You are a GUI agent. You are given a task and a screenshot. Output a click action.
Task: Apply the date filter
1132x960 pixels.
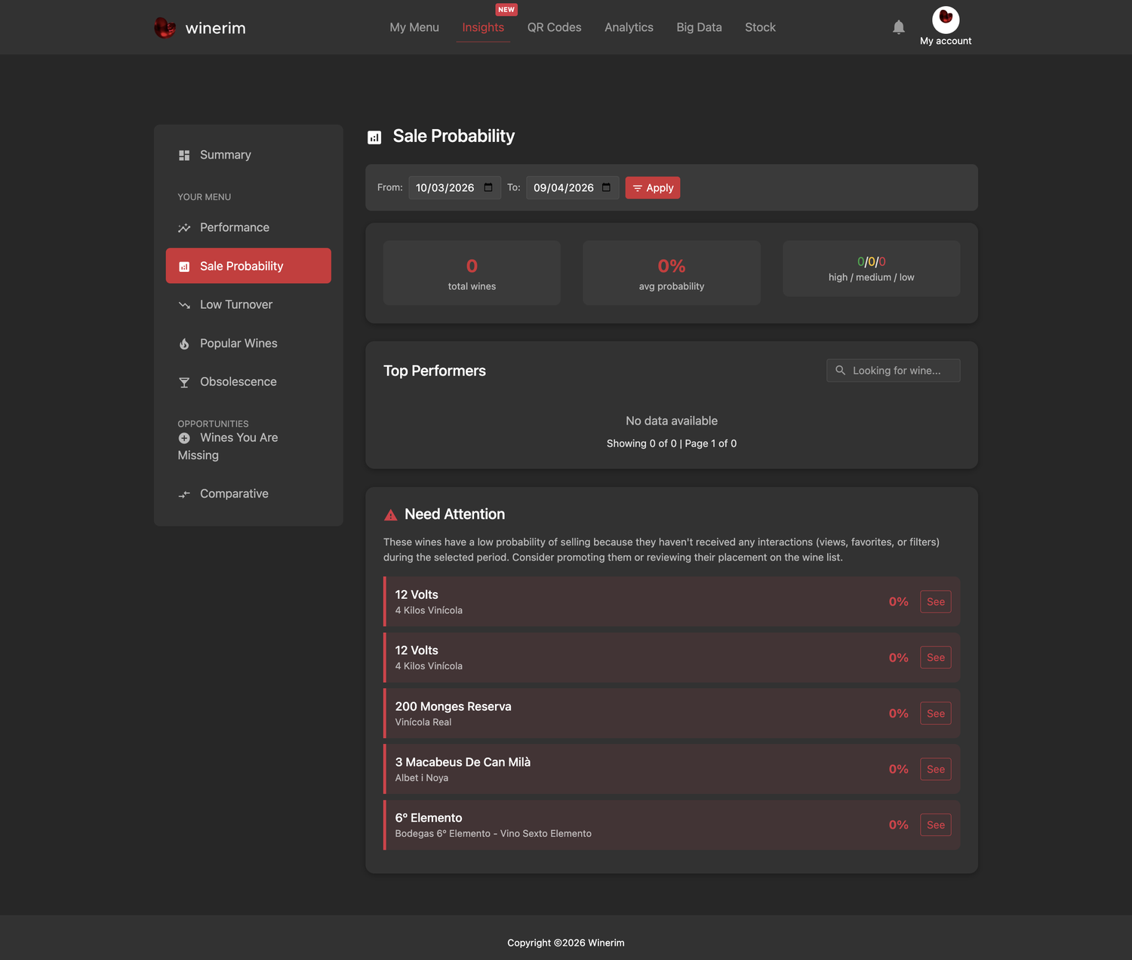(653, 188)
